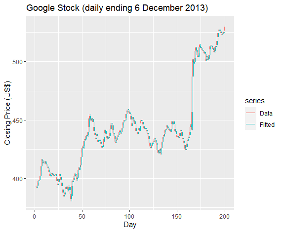Viewport: 282px width, 232px height.
Task: Click the red Data legend swatch
Action: tap(250, 113)
